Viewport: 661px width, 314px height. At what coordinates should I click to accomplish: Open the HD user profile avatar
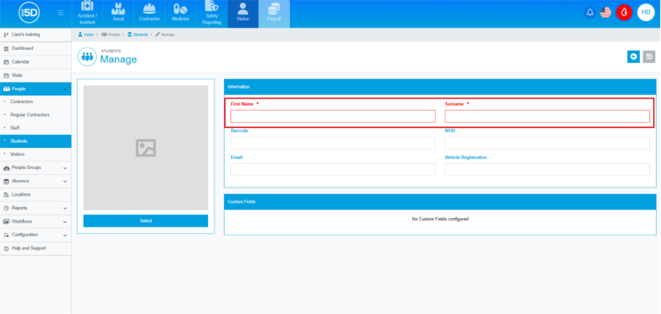coord(645,12)
